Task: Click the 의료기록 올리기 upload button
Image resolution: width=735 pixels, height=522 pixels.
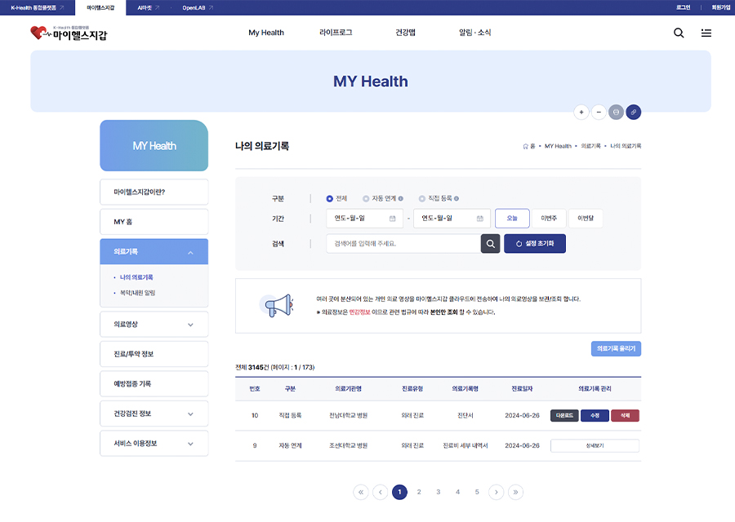Action: pos(616,348)
